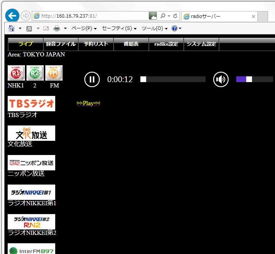Viewport: 275px width, 254px height.
Task: Click the address bar URL field
Action: click(90, 16)
